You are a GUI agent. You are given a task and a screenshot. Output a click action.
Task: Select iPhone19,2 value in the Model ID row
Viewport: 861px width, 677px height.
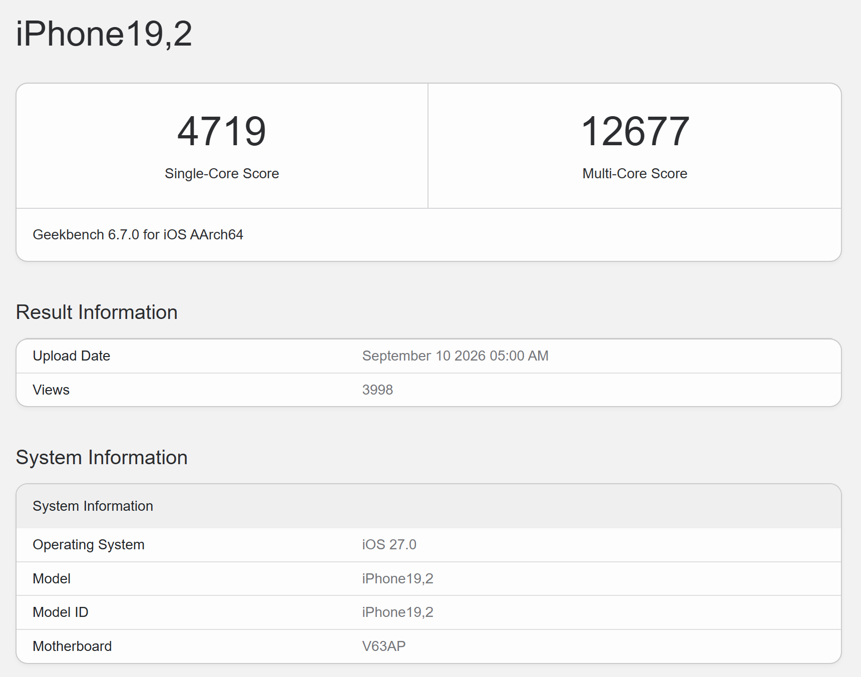tap(397, 612)
